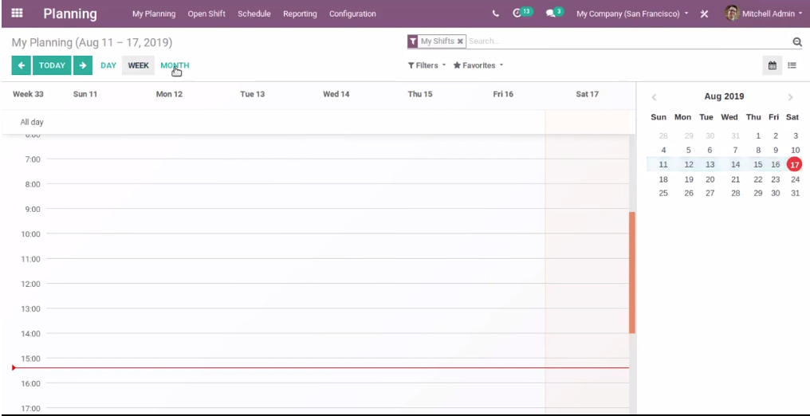Go to previous week arrow

point(22,65)
